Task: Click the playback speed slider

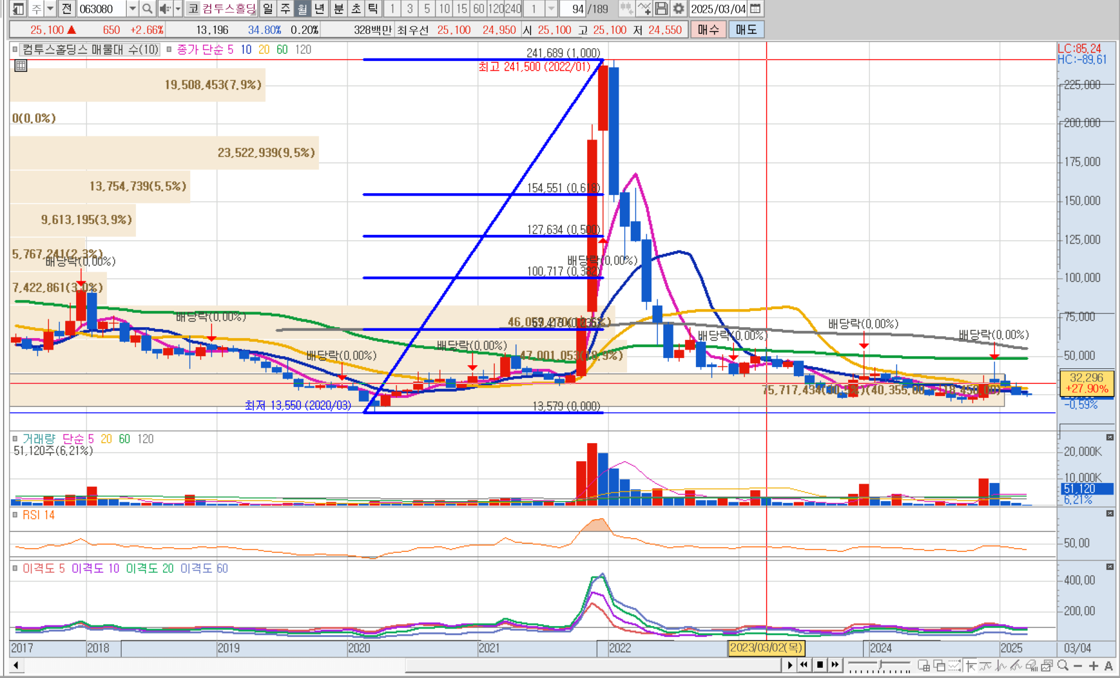Action: click(879, 665)
